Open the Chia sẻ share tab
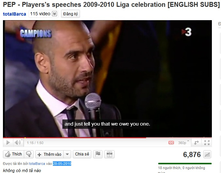 tap(82, 154)
